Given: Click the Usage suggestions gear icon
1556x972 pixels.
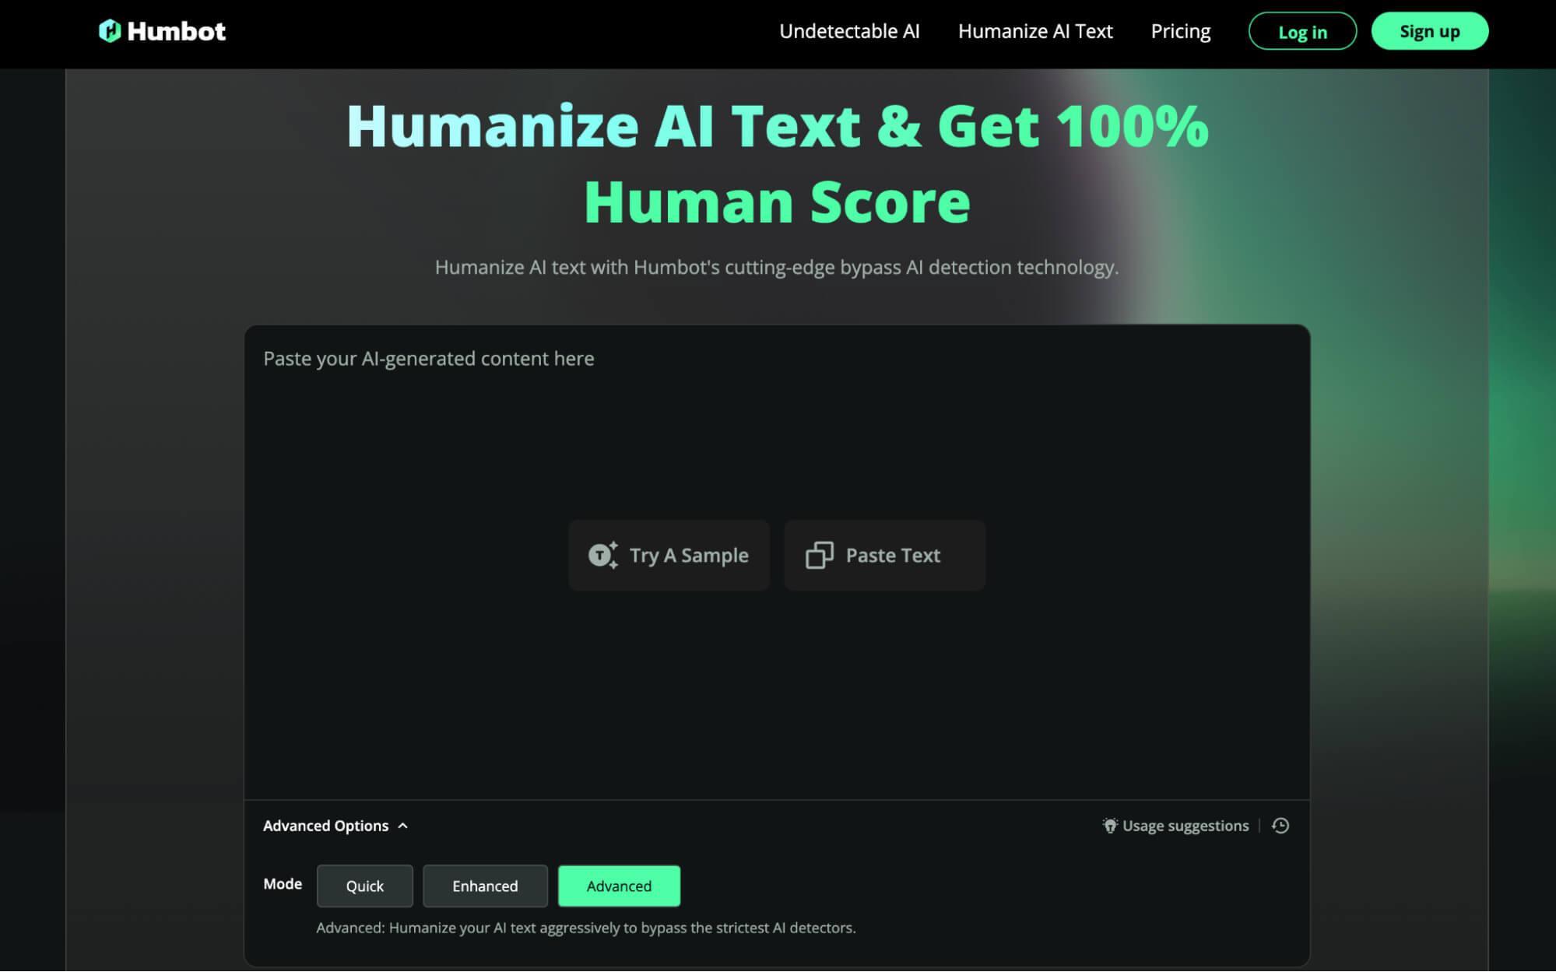Looking at the screenshot, I should click(1109, 825).
